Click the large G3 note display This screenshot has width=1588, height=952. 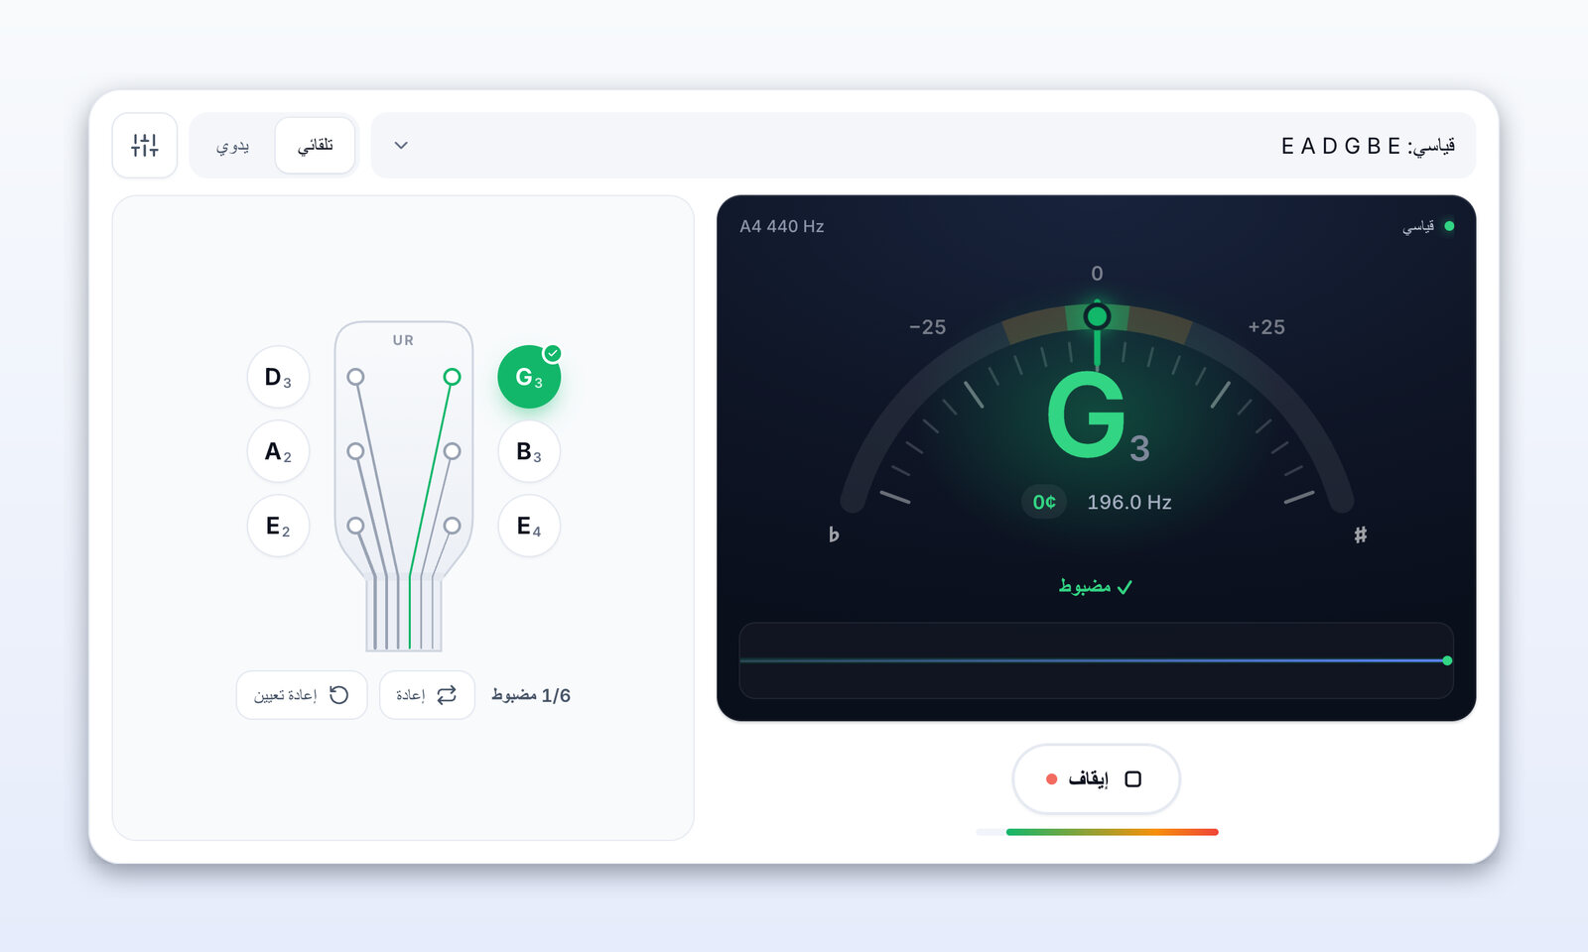pos(1098,417)
